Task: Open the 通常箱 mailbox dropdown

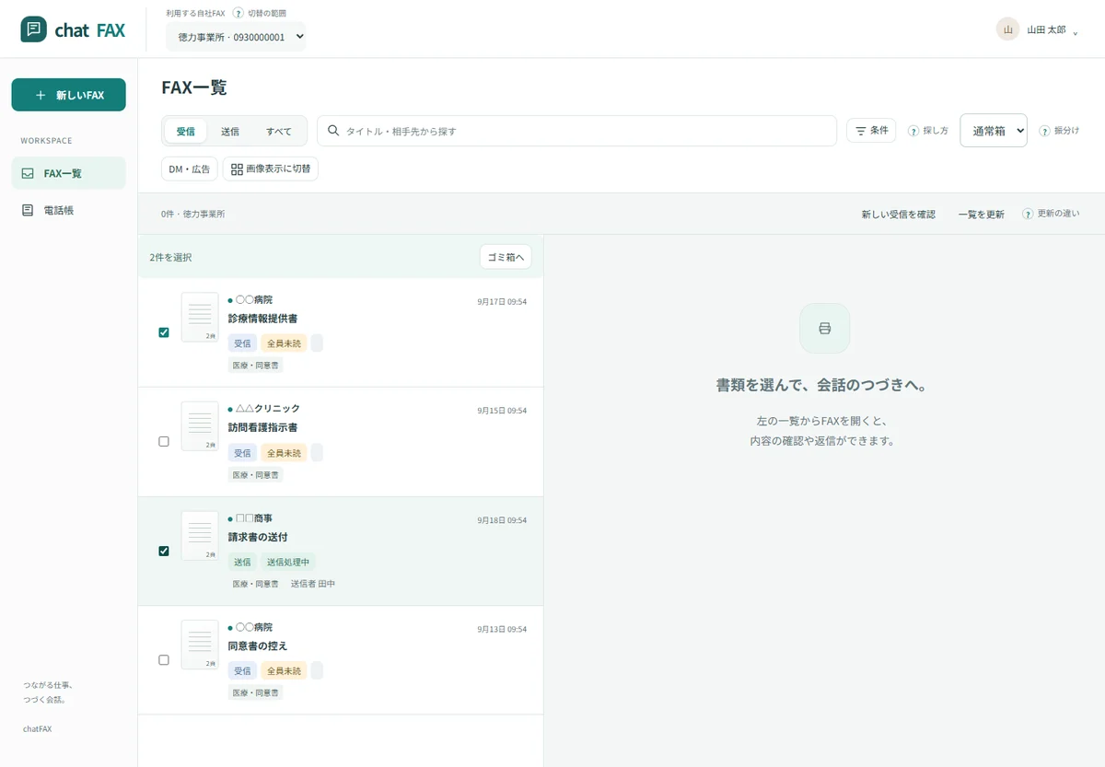Action: tap(994, 131)
